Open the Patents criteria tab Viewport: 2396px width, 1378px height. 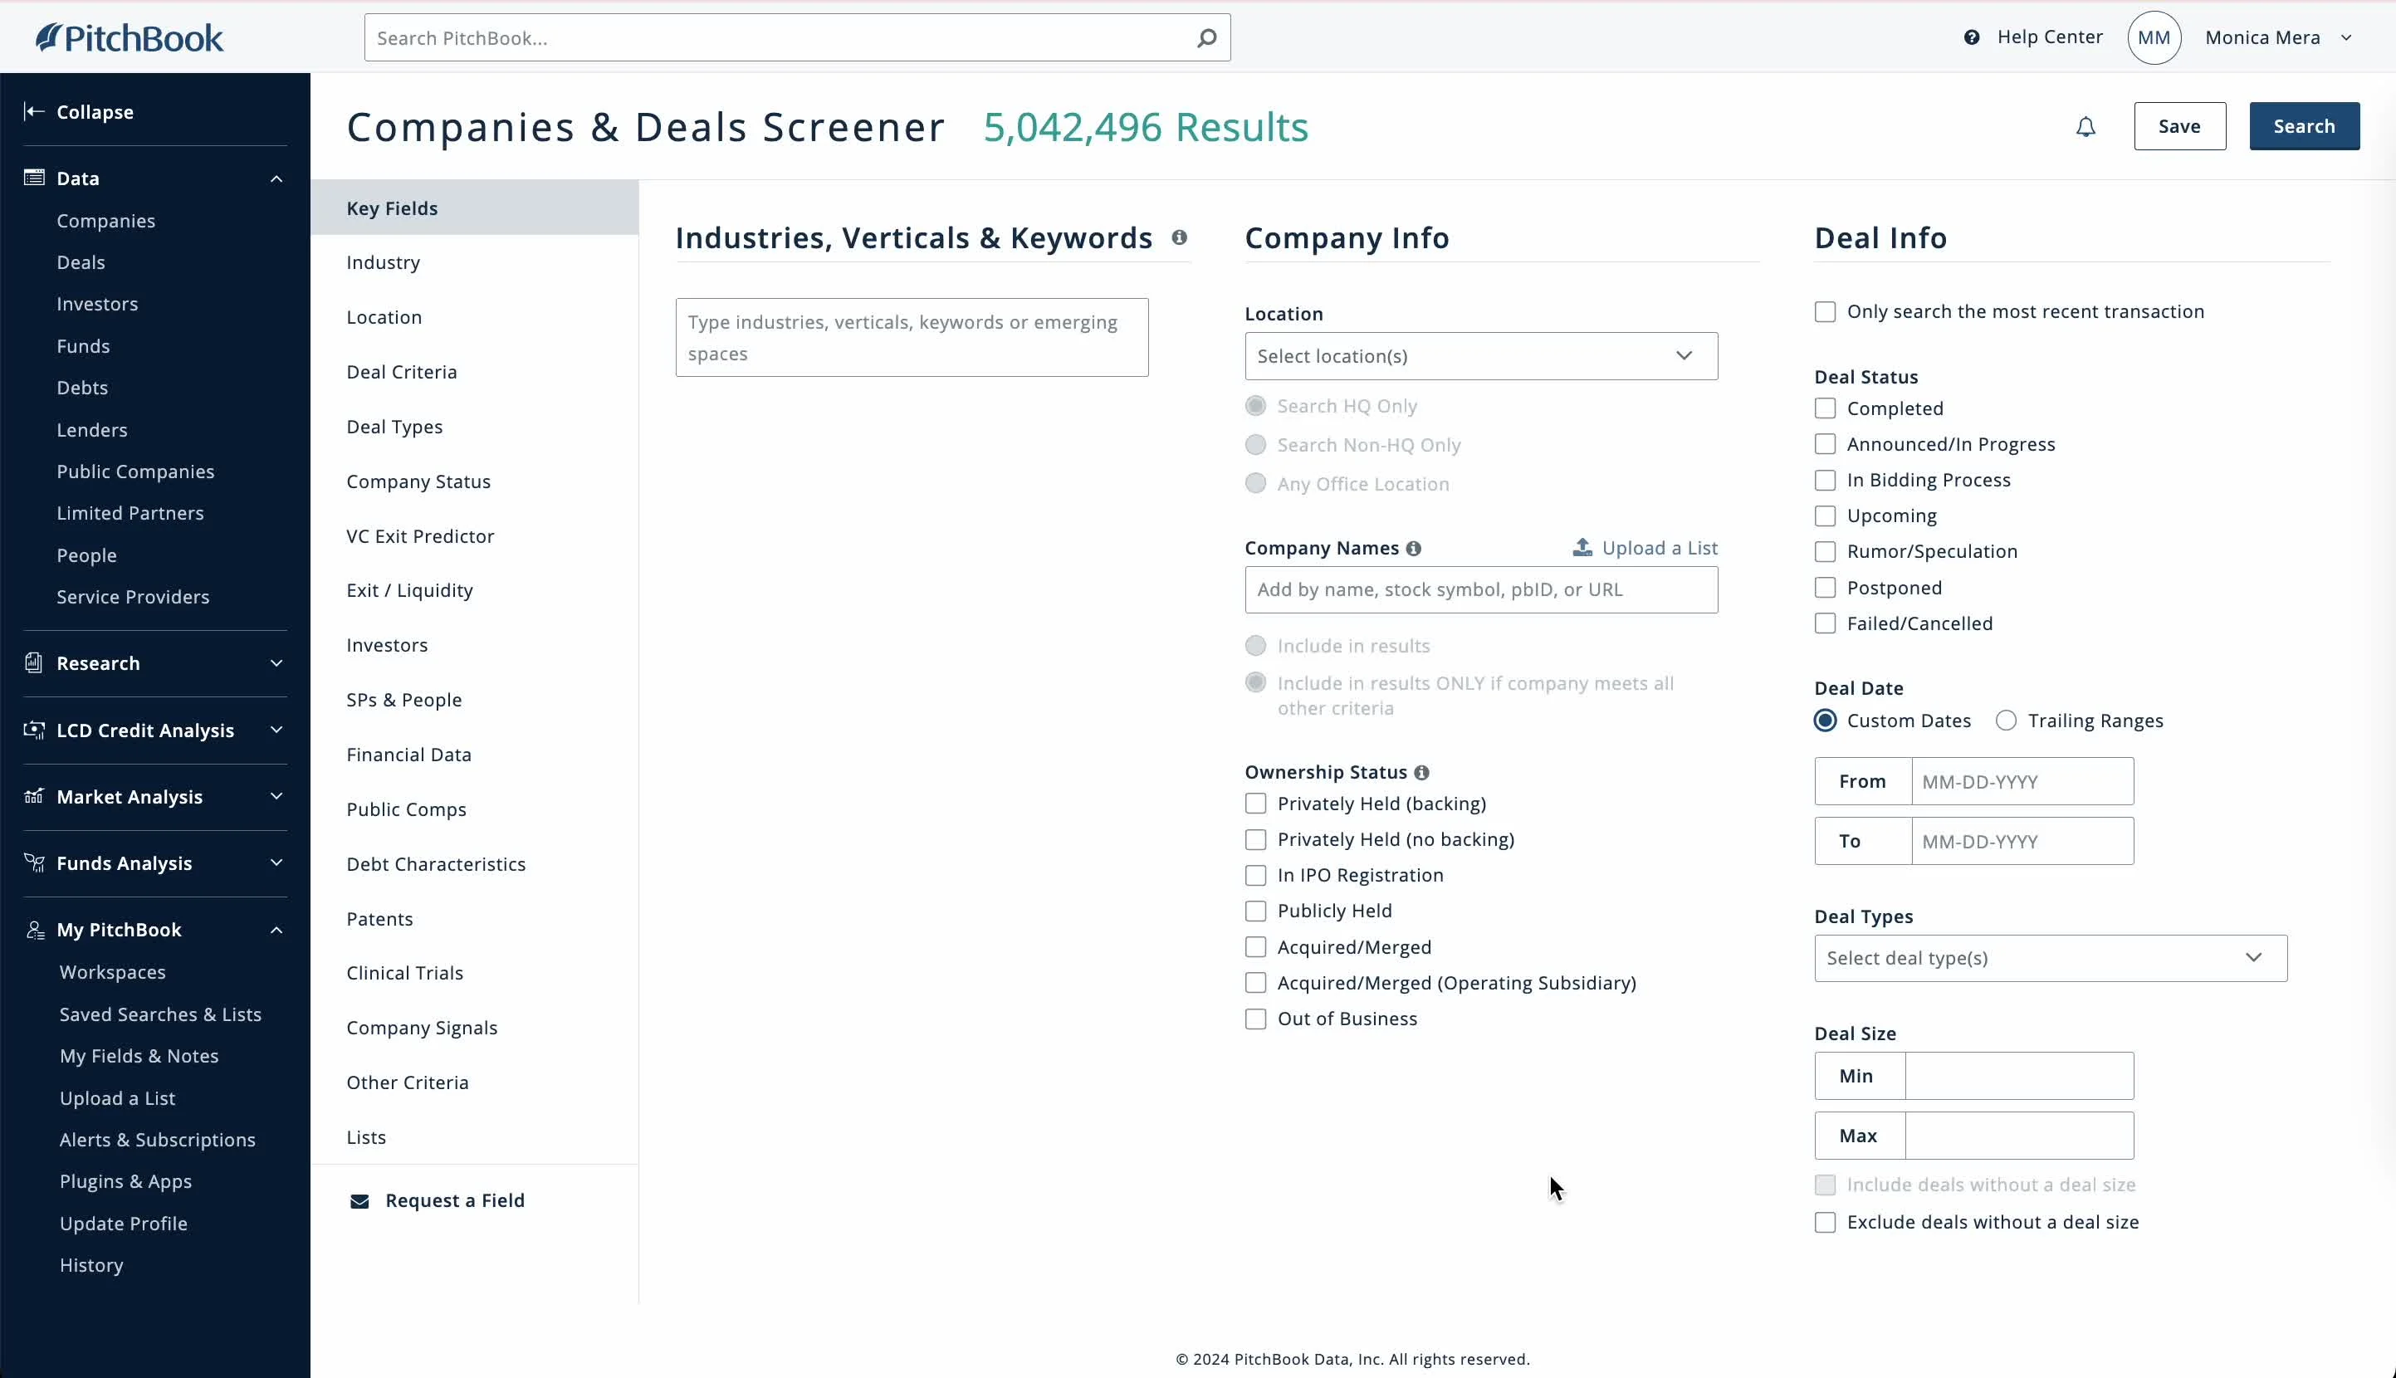point(474,919)
